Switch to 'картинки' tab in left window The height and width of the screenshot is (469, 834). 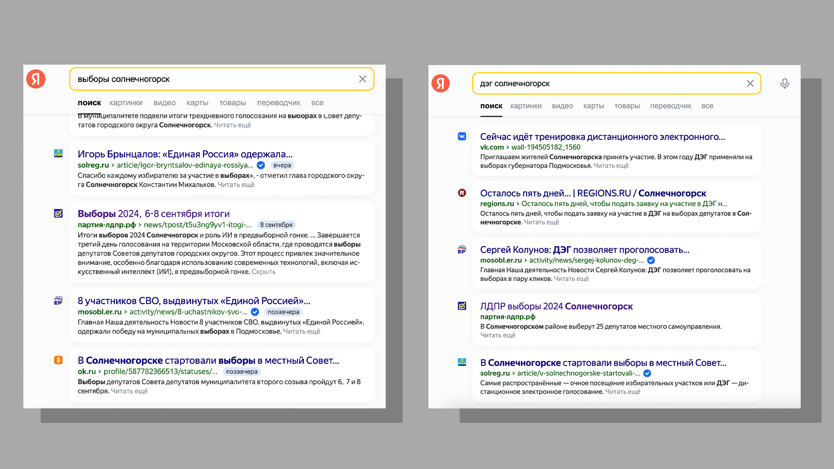pos(126,103)
